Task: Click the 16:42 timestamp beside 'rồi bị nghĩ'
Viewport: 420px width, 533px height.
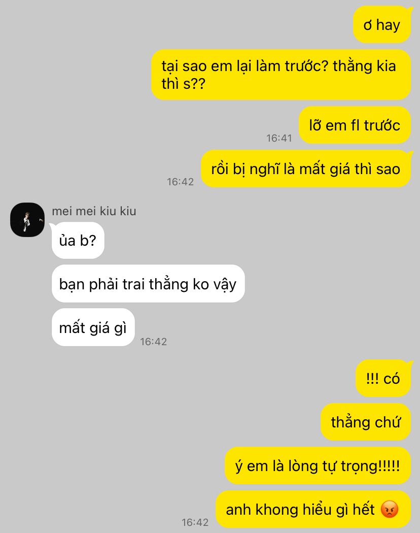Action: (x=181, y=182)
